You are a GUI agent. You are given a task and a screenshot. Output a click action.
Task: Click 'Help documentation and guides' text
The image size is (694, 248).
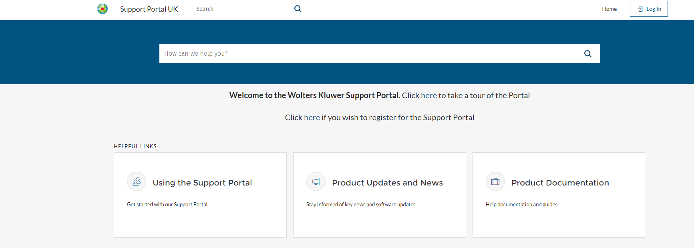point(521,204)
